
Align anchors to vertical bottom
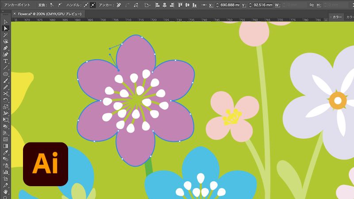(194, 5)
